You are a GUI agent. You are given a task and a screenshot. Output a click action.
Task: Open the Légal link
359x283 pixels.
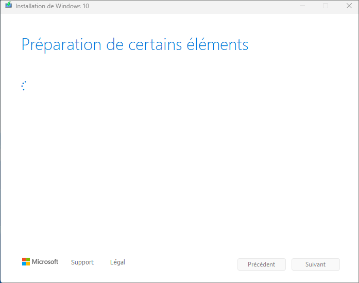click(x=117, y=262)
